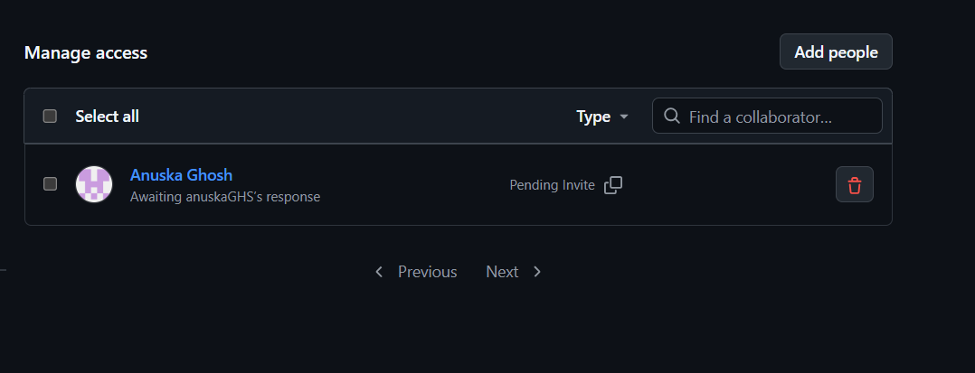
Task: Click the caret arrow next to Type
Action: [623, 117]
